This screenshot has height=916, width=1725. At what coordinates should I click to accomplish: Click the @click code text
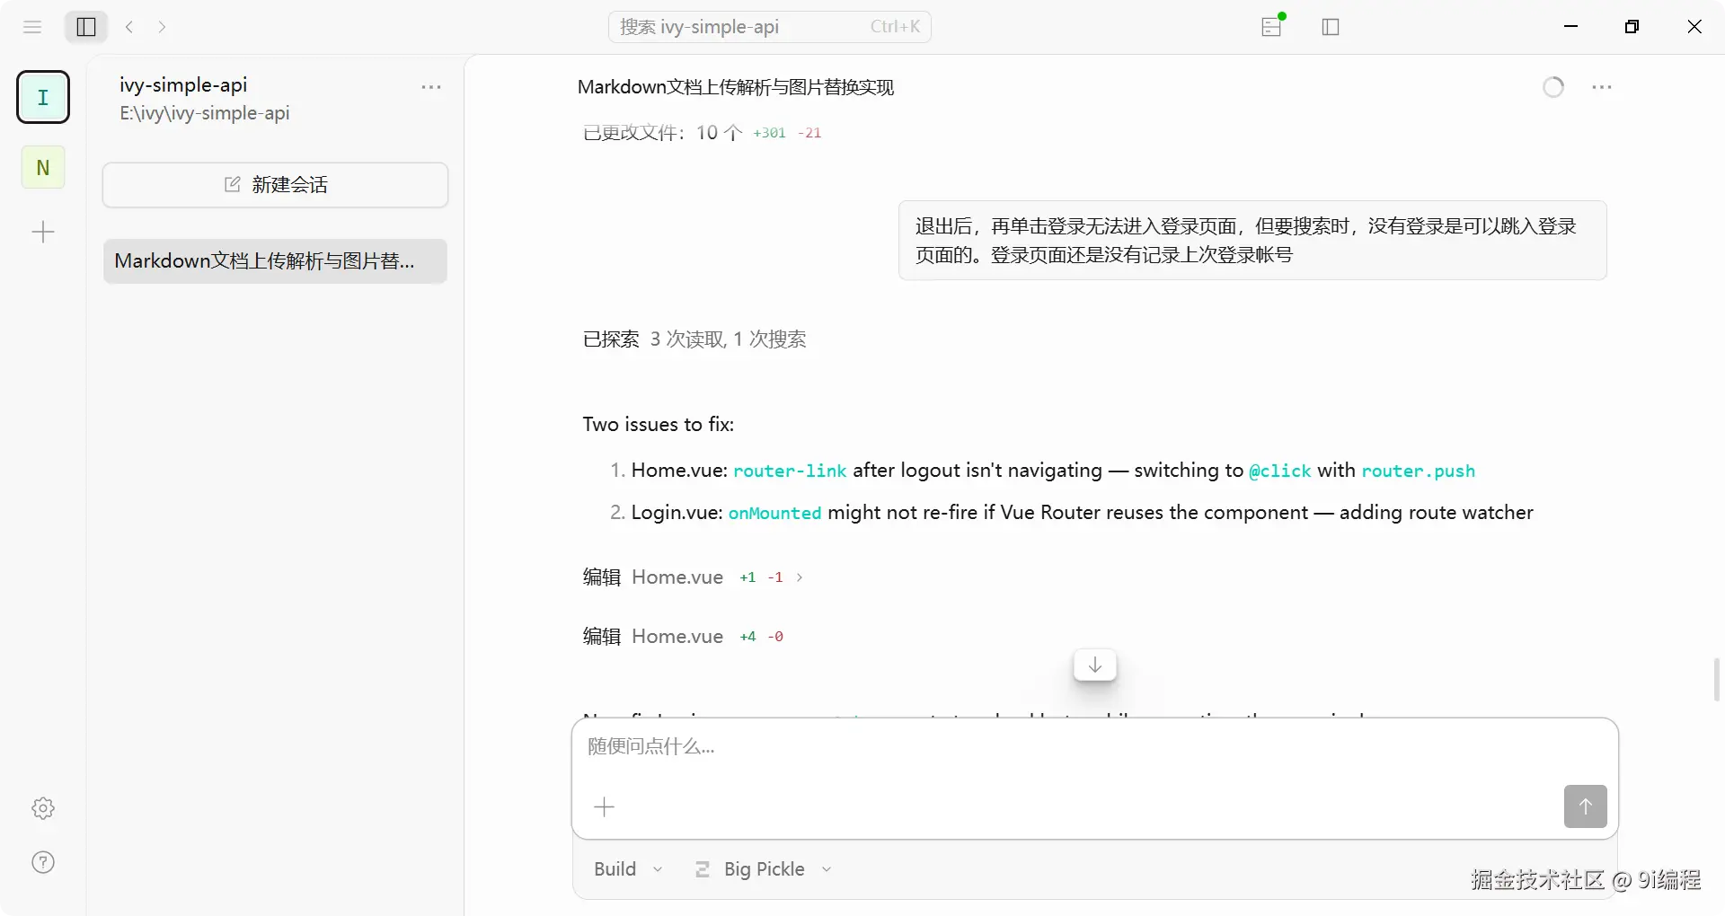coord(1280,471)
